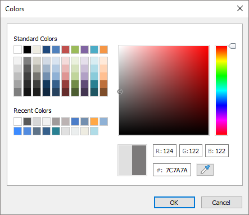Click the bright red corner of the gradient field

[207, 47]
